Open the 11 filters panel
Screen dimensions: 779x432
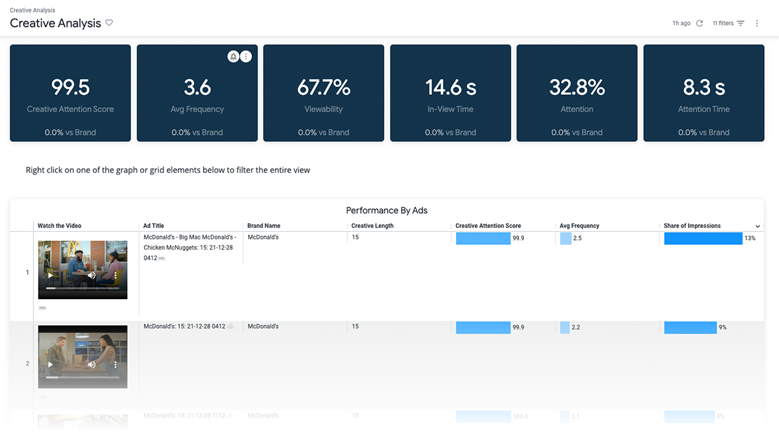pos(728,23)
